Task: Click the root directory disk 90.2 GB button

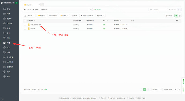Action: tap(87, 16)
